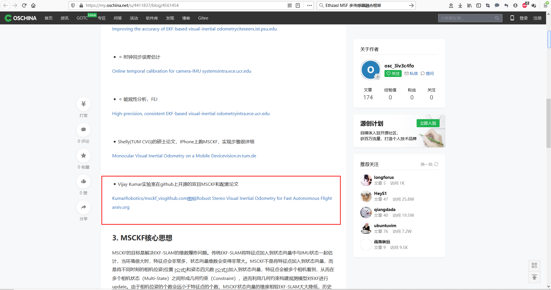The width and height of the screenshot is (551, 290).
Task: Click the 立即入驻 button in 源创计划 banner
Action: pos(428,123)
